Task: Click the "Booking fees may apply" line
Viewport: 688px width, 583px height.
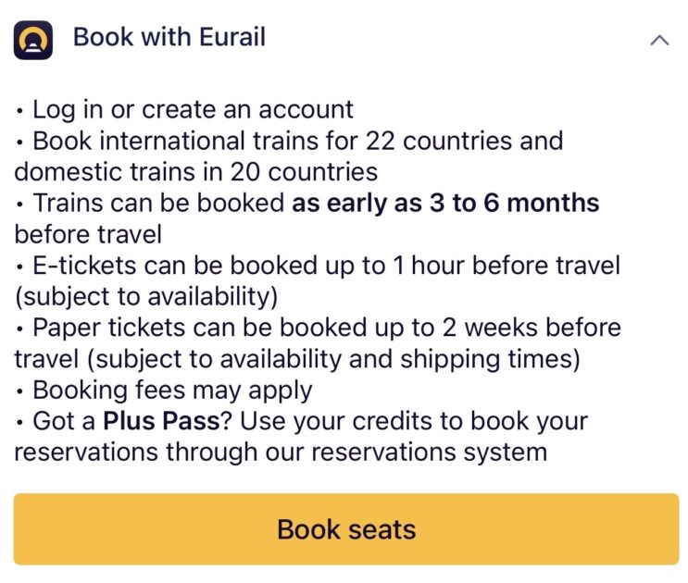Action: (172, 390)
